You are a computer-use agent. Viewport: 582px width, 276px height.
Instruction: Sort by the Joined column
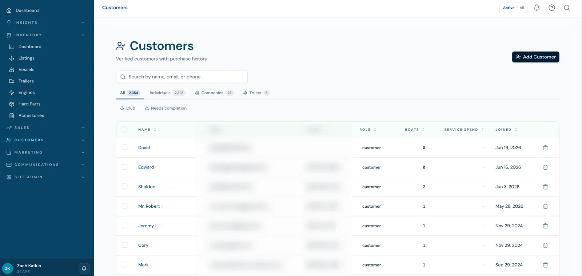coord(506,130)
